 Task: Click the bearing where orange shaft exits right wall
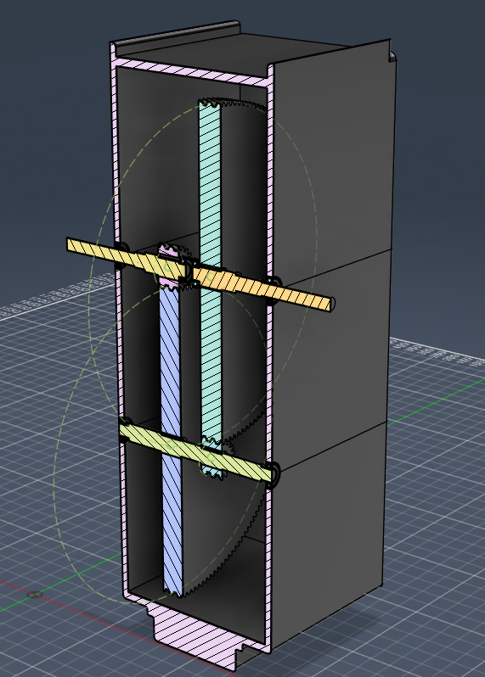[x=274, y=289]
